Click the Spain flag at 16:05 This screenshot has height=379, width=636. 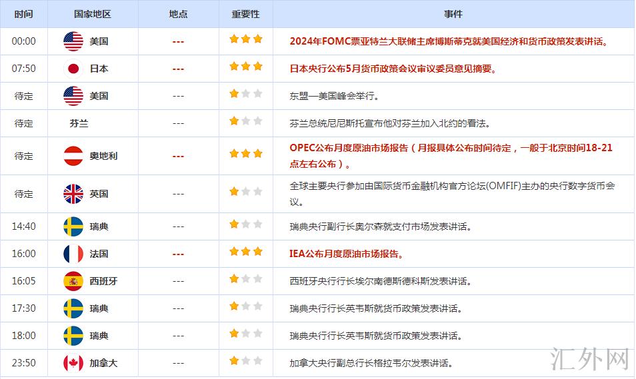73,281
